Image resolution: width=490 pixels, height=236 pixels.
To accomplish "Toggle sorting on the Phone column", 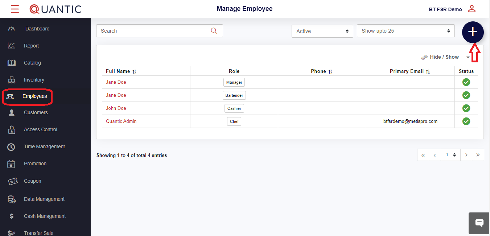I will coord(331,71).
